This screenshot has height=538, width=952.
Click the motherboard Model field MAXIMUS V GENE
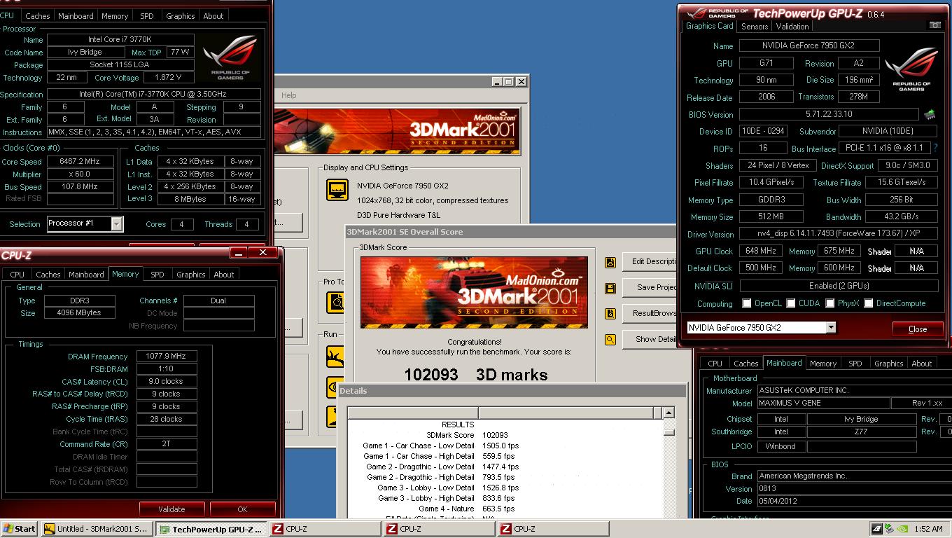tap(823, 403)
